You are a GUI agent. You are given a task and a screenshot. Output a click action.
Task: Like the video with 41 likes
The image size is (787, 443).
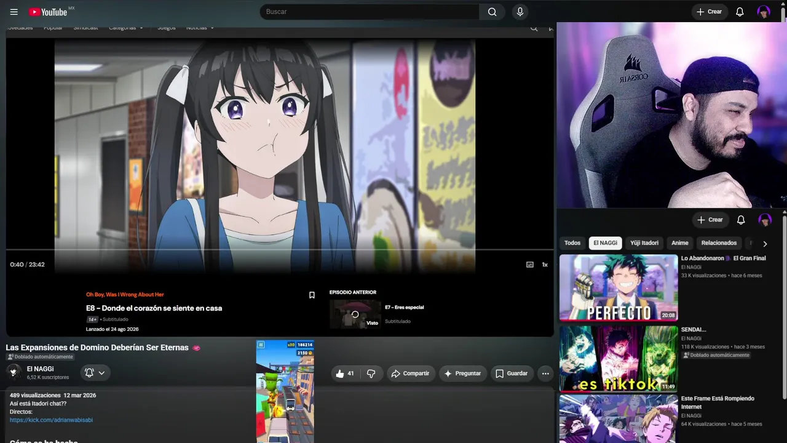[x=345, y=373]
